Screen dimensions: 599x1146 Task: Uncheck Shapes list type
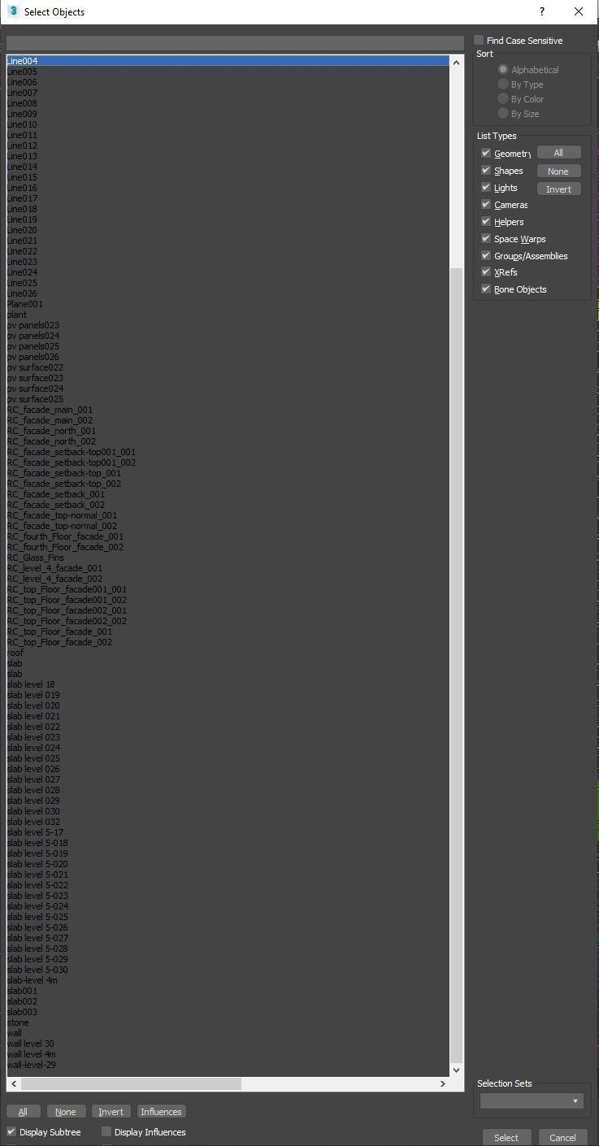(486, 171)
